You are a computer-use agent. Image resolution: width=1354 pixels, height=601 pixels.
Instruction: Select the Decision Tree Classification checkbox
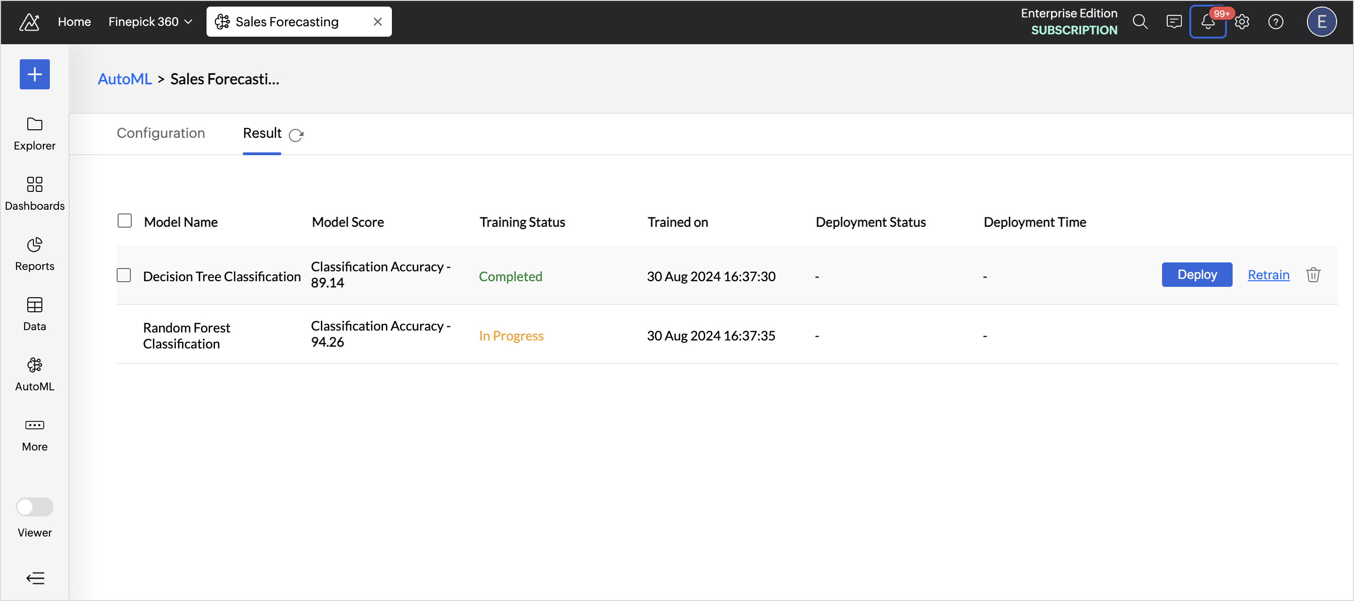[x=124, y=275]
